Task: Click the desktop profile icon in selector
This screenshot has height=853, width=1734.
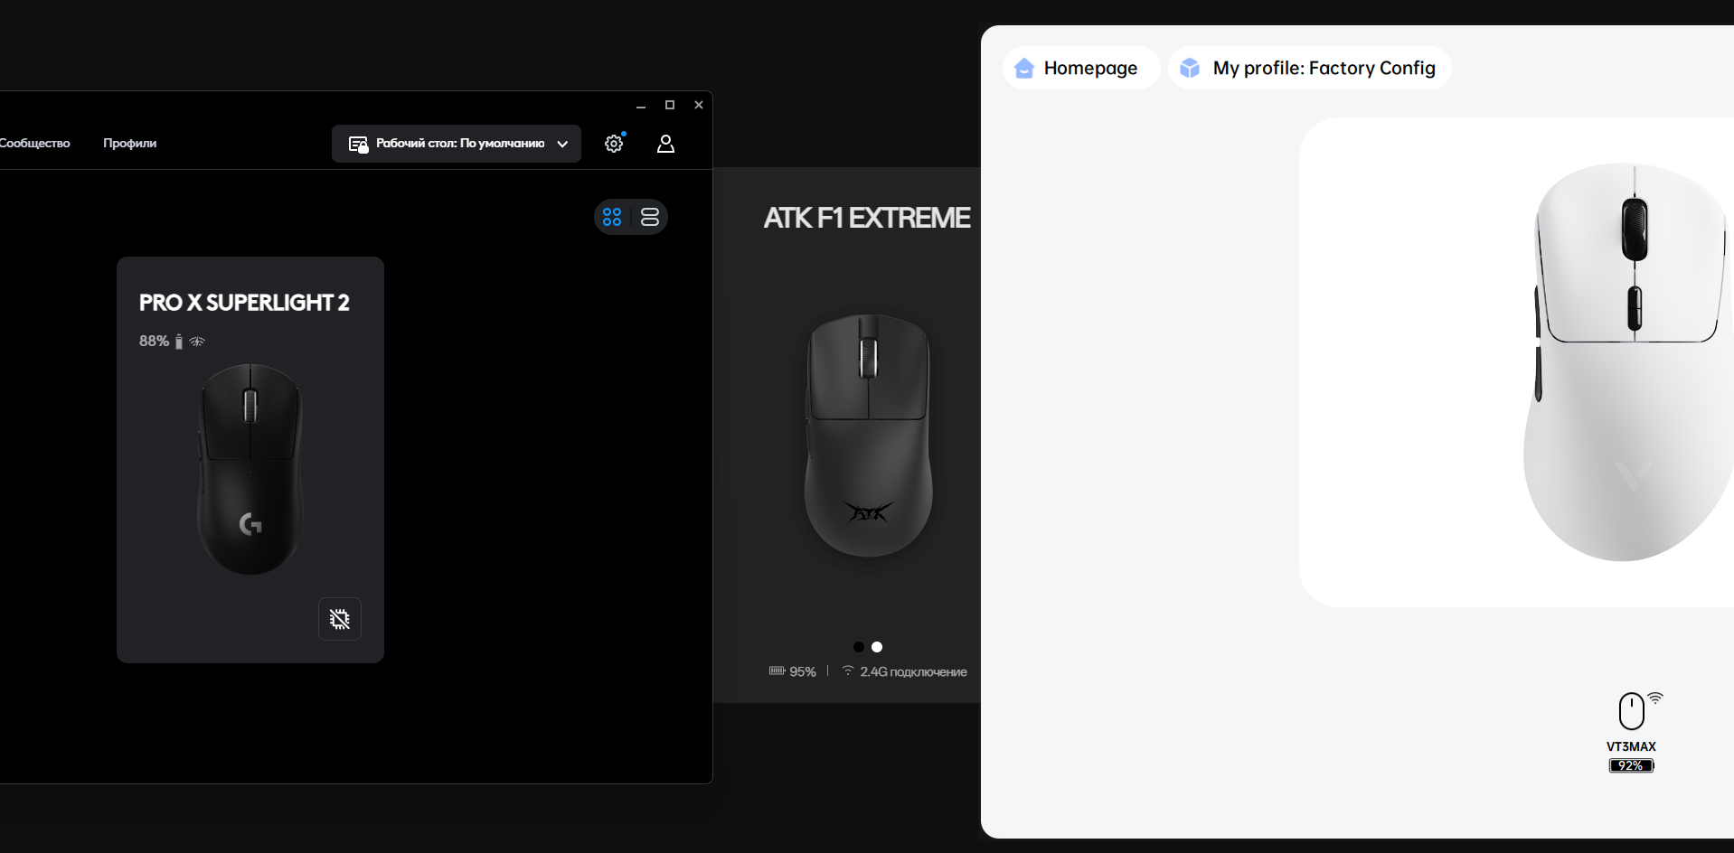Action: [358, 144]
